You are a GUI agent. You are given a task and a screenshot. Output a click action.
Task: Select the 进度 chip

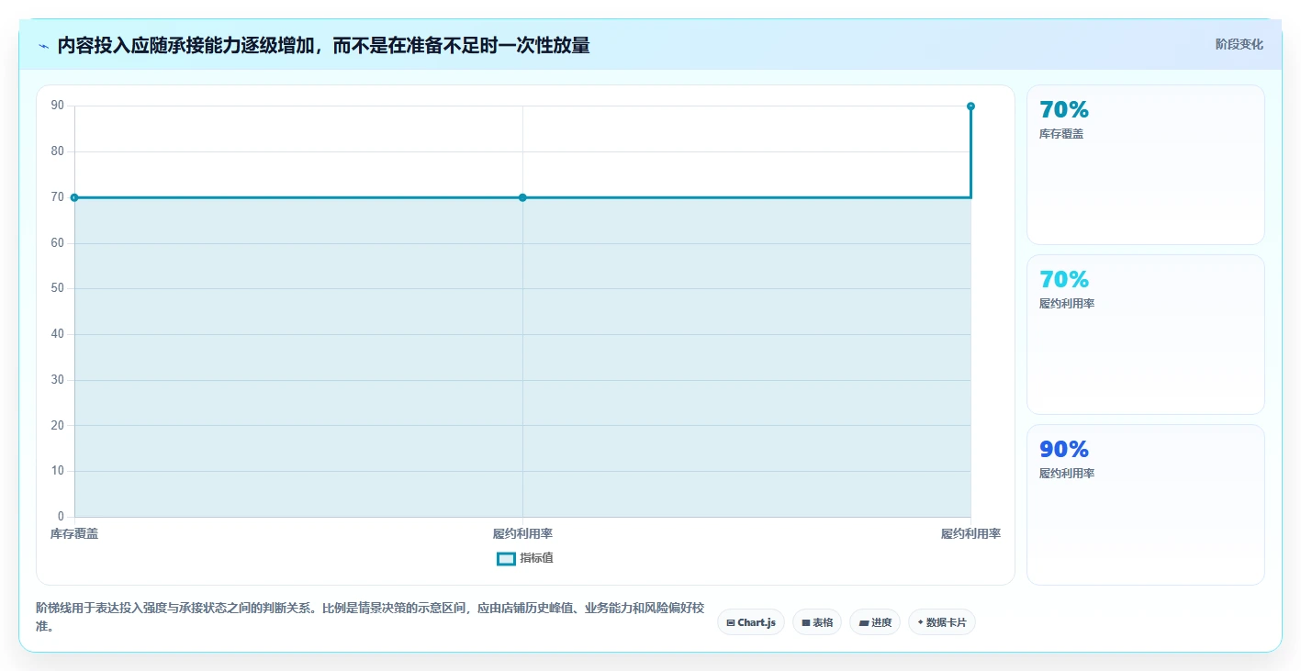tap(875, 622)
